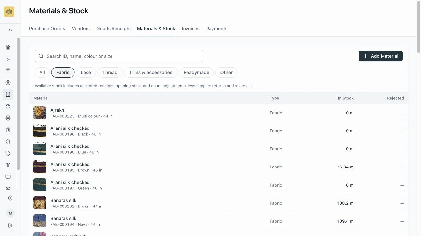Click the page vertical scrollbar
The width and height of the screenshot is (421, 236).
click(x=419, y=27)
